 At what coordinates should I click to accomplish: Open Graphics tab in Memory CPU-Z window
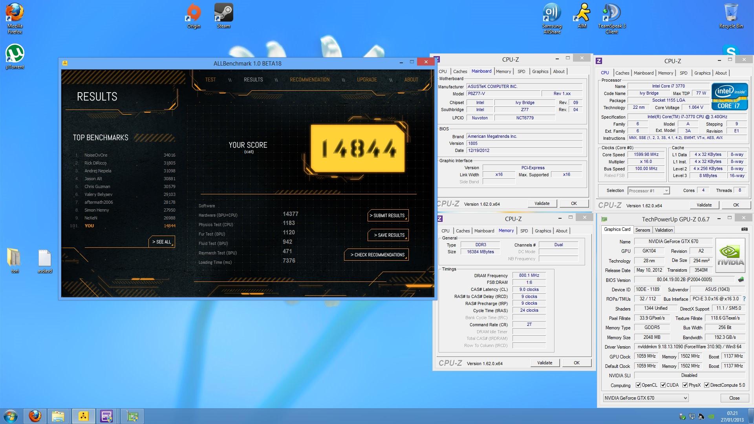click(x=543, y=231)
